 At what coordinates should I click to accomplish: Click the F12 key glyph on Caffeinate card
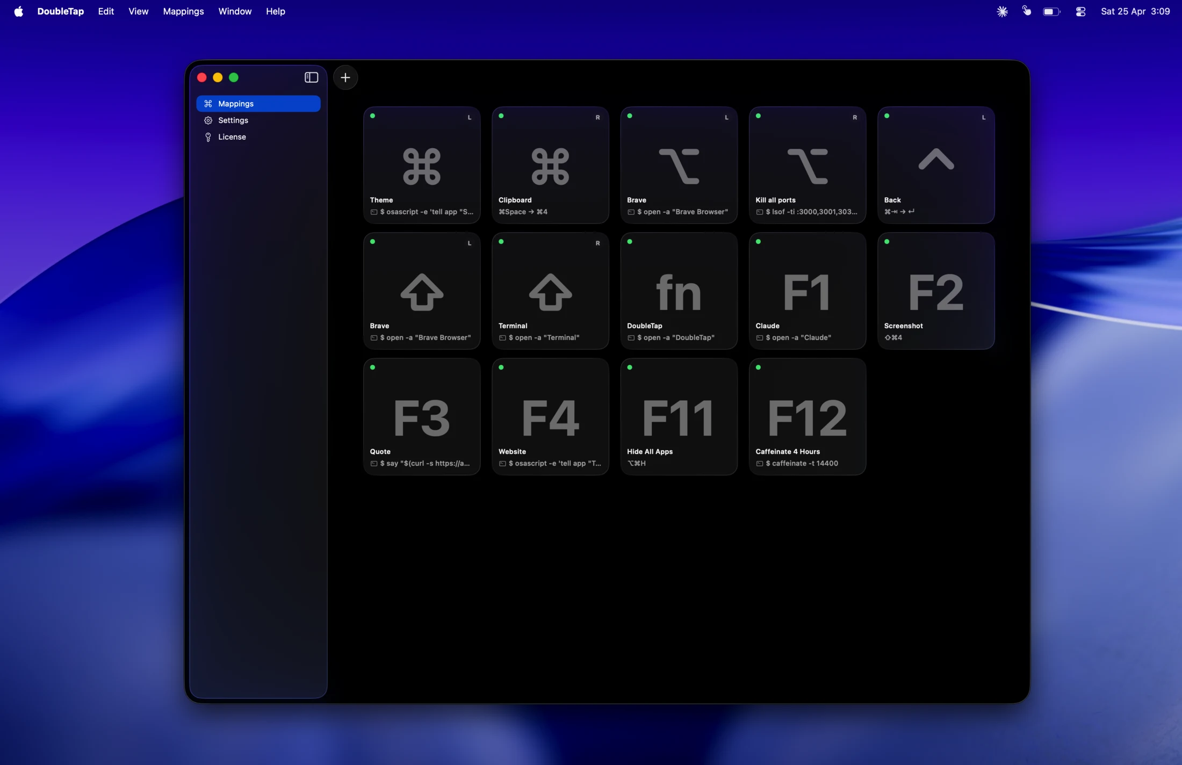click(807, 418)
